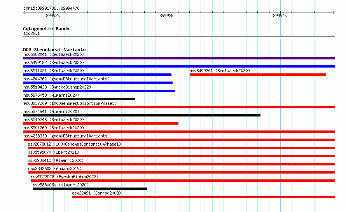Select the red nsv3343603 variant bar

[182, 172]
